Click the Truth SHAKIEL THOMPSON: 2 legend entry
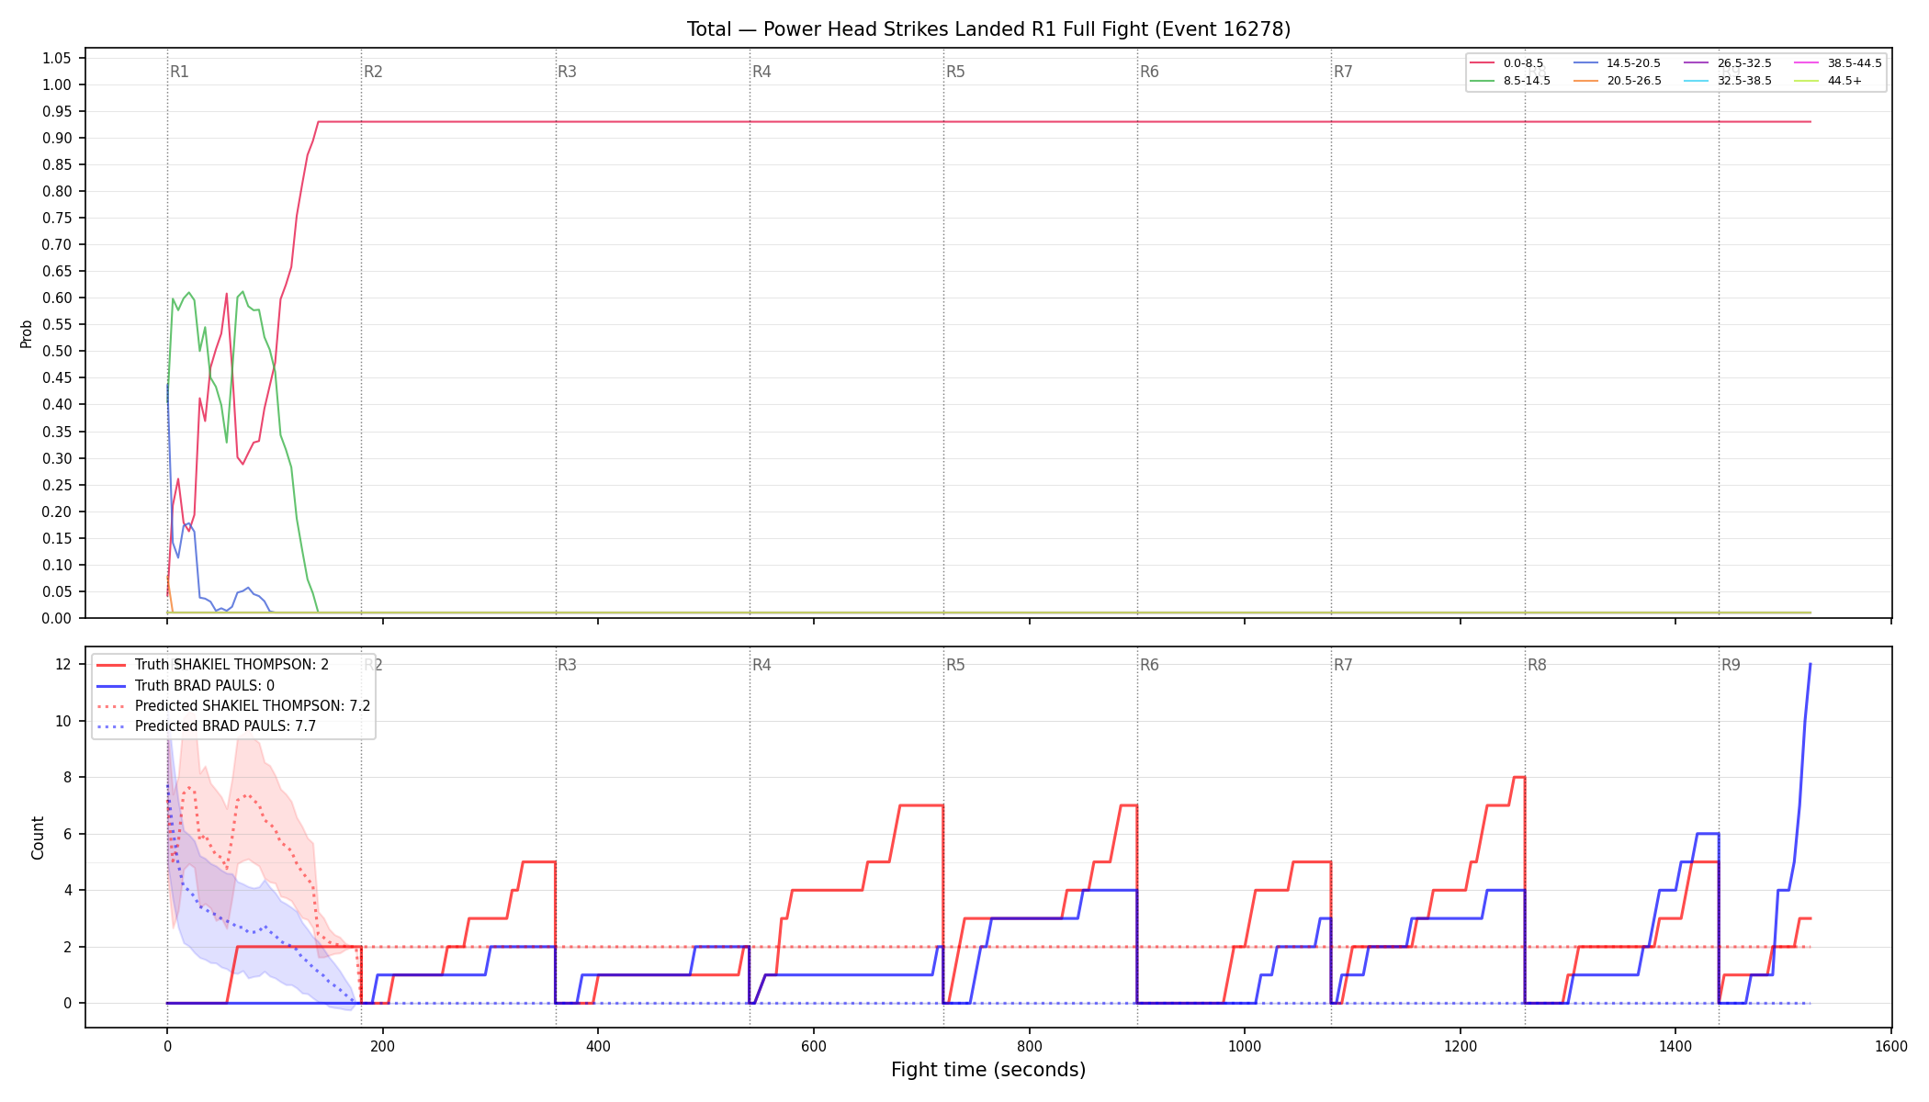 212,665
